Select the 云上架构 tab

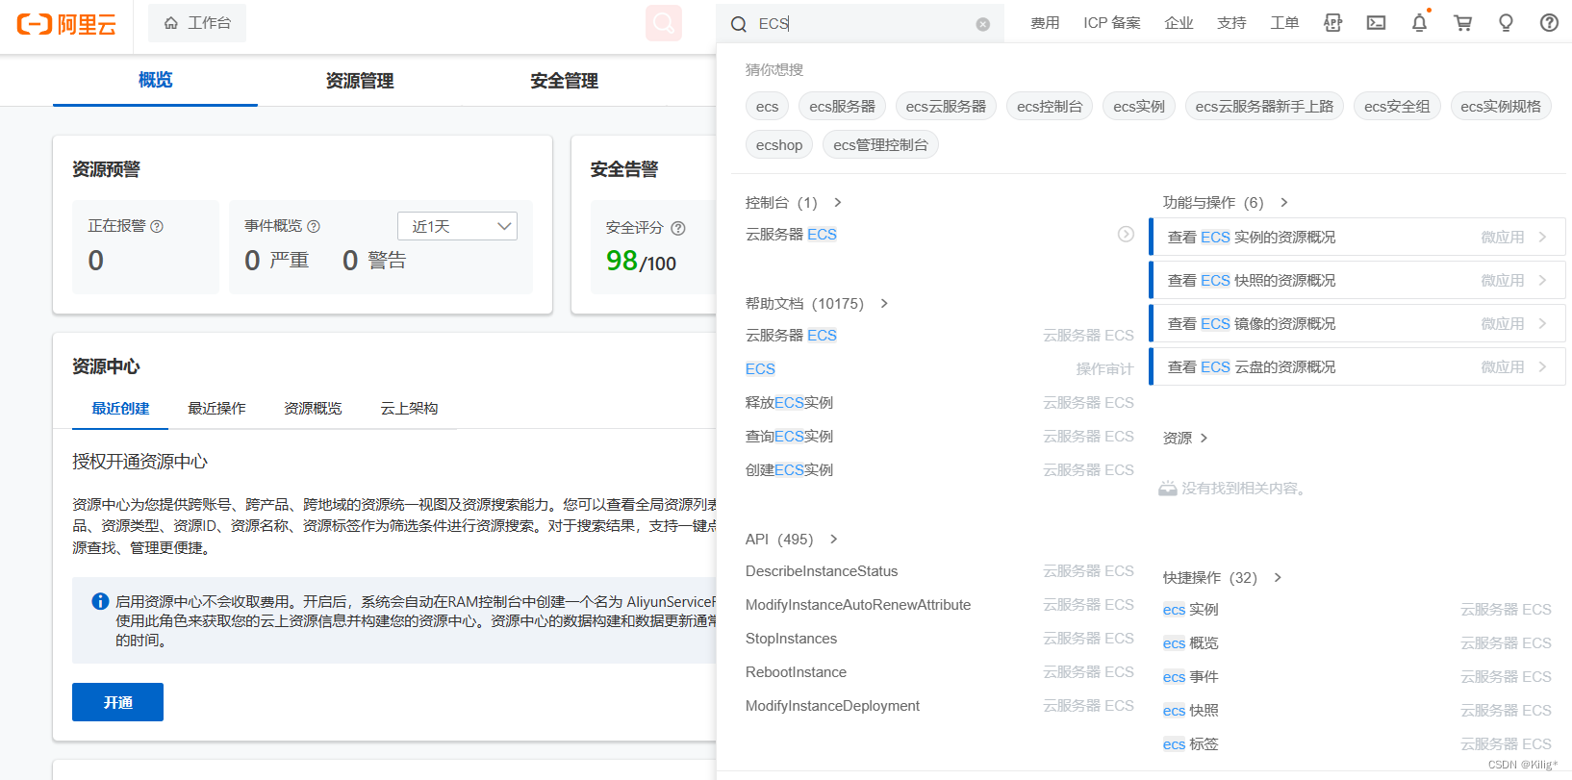[409, 409]
